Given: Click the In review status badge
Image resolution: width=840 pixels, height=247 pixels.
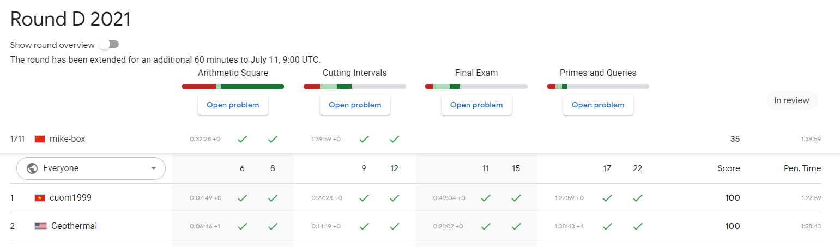Looking at the screenshot, I should point(791,100).
